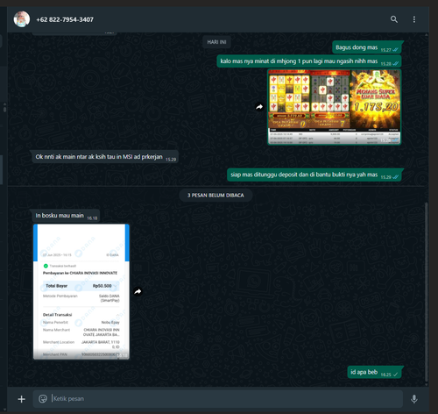The image size is (438, 414).
Task: Start voice message with microphone icon
Action: pos(414,399)
